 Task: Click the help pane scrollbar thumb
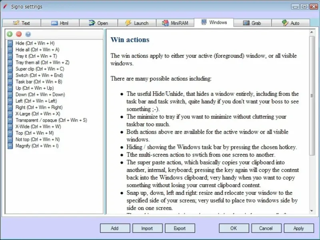[312, 96]
